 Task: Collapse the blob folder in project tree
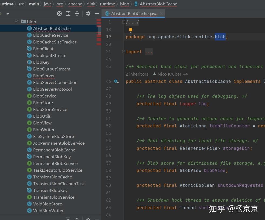tap(17, 22)
